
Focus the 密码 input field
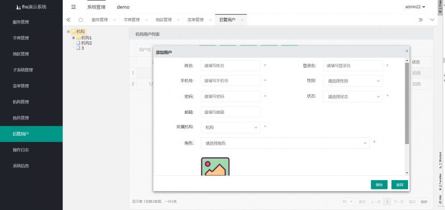pos(231,97)
